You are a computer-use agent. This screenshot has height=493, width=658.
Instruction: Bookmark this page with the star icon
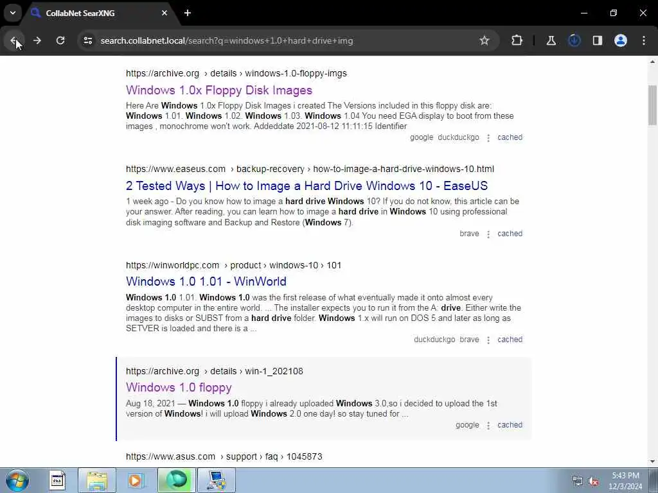point(485,40)
